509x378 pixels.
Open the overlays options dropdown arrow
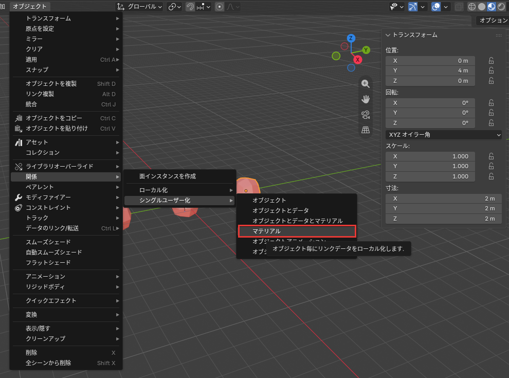pyautogui.click(x=446, y=7)
